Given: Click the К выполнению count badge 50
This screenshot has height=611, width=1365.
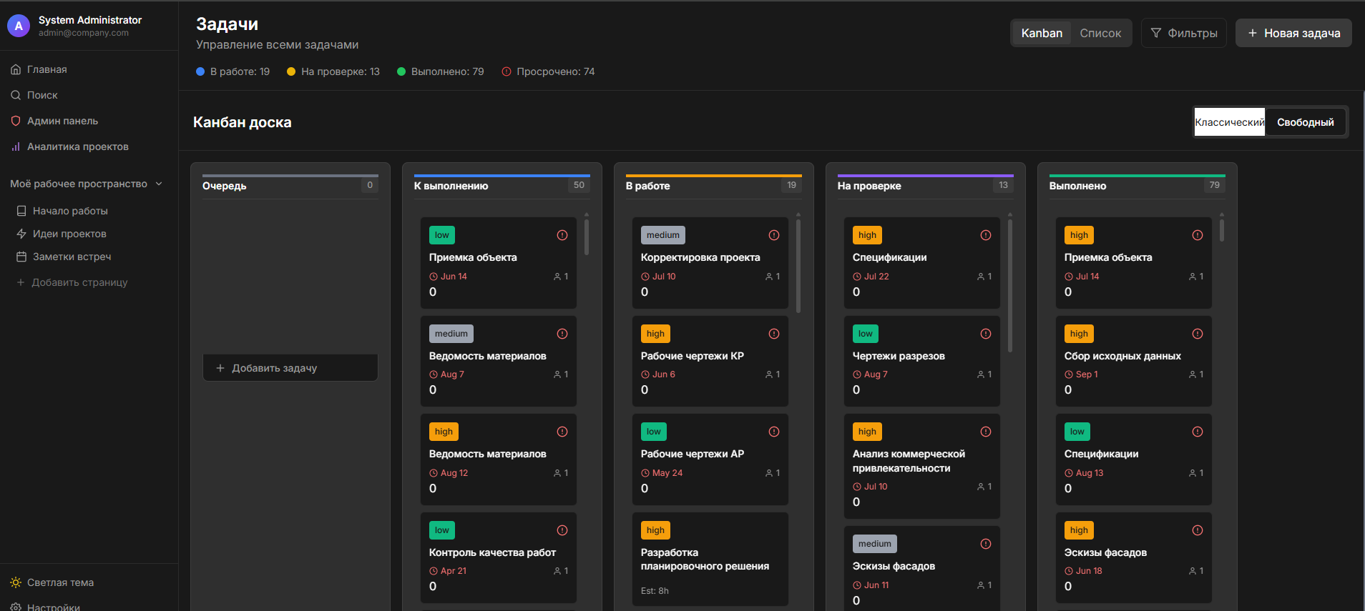Looking at the screenshot, I should (579, 185).
